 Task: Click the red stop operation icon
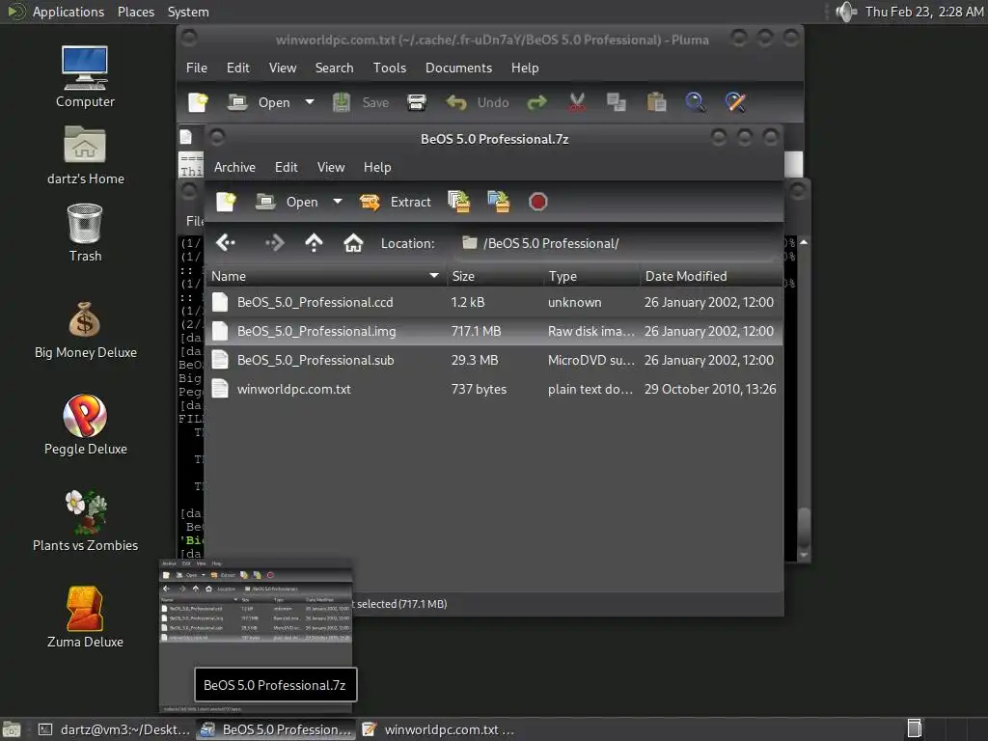[537, 202]
